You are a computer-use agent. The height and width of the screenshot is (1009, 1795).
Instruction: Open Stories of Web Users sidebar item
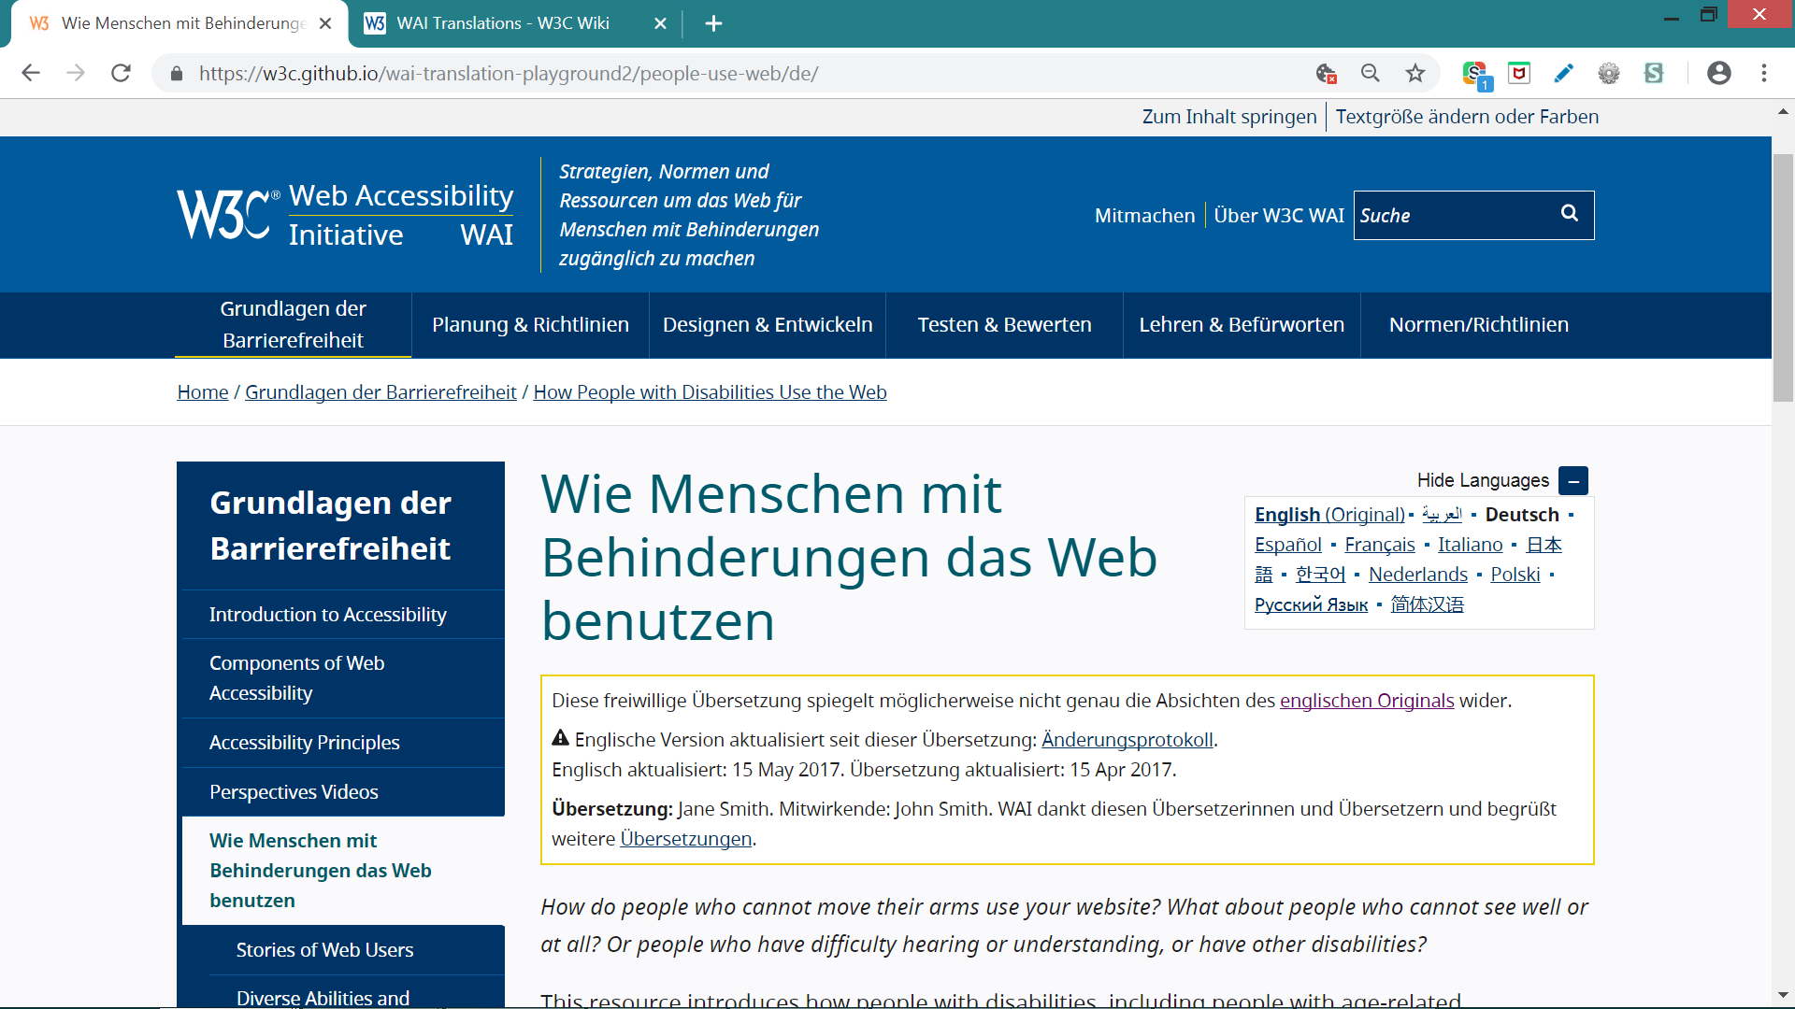[324, 950]
